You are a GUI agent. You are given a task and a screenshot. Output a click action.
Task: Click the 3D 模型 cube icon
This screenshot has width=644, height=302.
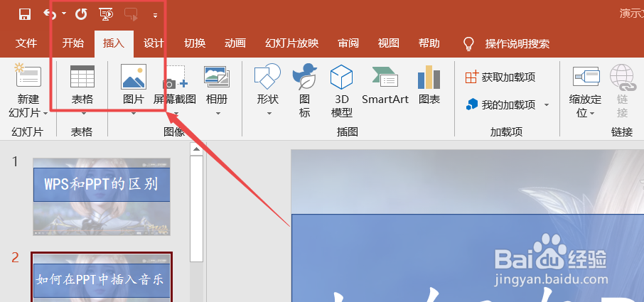[342, 77]
